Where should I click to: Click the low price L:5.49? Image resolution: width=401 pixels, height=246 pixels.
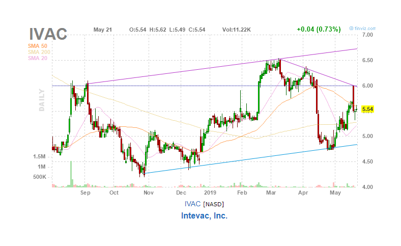coord(177,30)
